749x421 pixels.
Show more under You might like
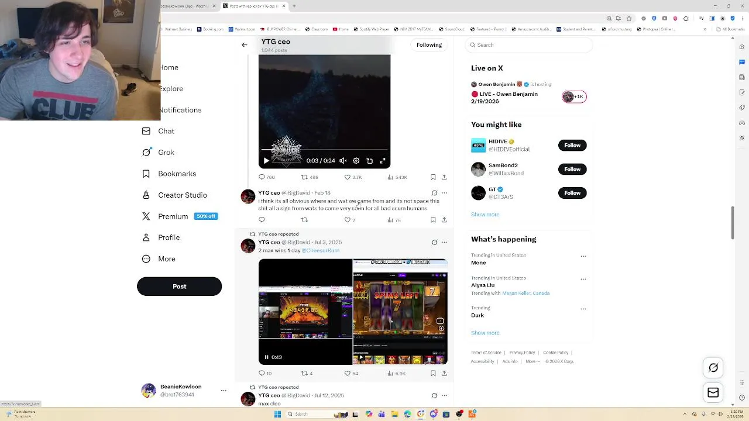pyautogui.click(x=485, y=215)
